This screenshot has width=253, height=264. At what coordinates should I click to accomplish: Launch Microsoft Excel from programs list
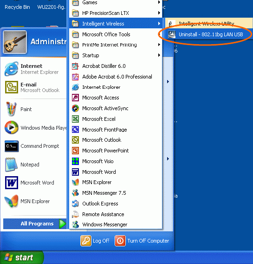(116, 119)
